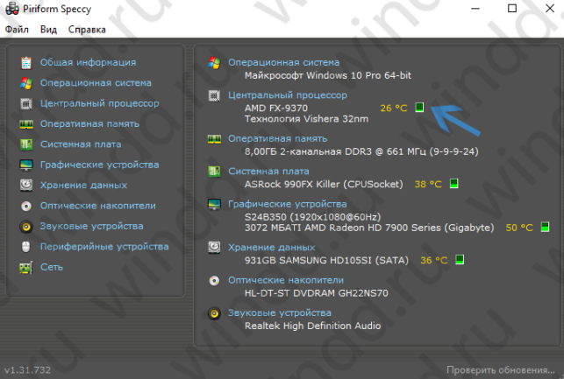This screenshot has height=379, width=564.
Task: Select Оперативная память in the sidebar
Action: coord(89,123)
